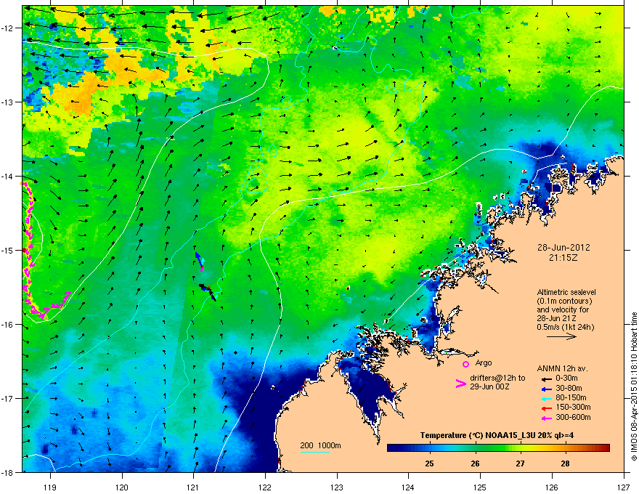Image resolution: width=639 pixels, height=494 pixels.
Task: Click the magenta Argo circle marker in legend
Action: tap(465, 364)
